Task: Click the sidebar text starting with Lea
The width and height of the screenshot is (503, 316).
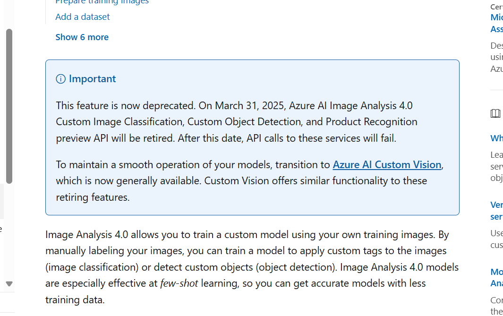Action: [x=496, y=166]
